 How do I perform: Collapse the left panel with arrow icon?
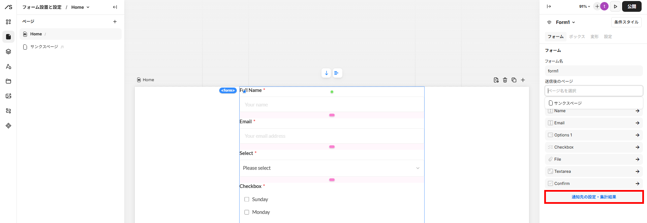115,7
